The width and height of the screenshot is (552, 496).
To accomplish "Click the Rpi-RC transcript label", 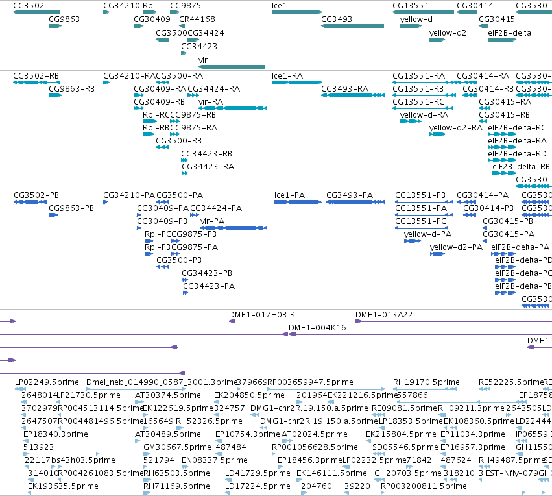I will (154, 115).
